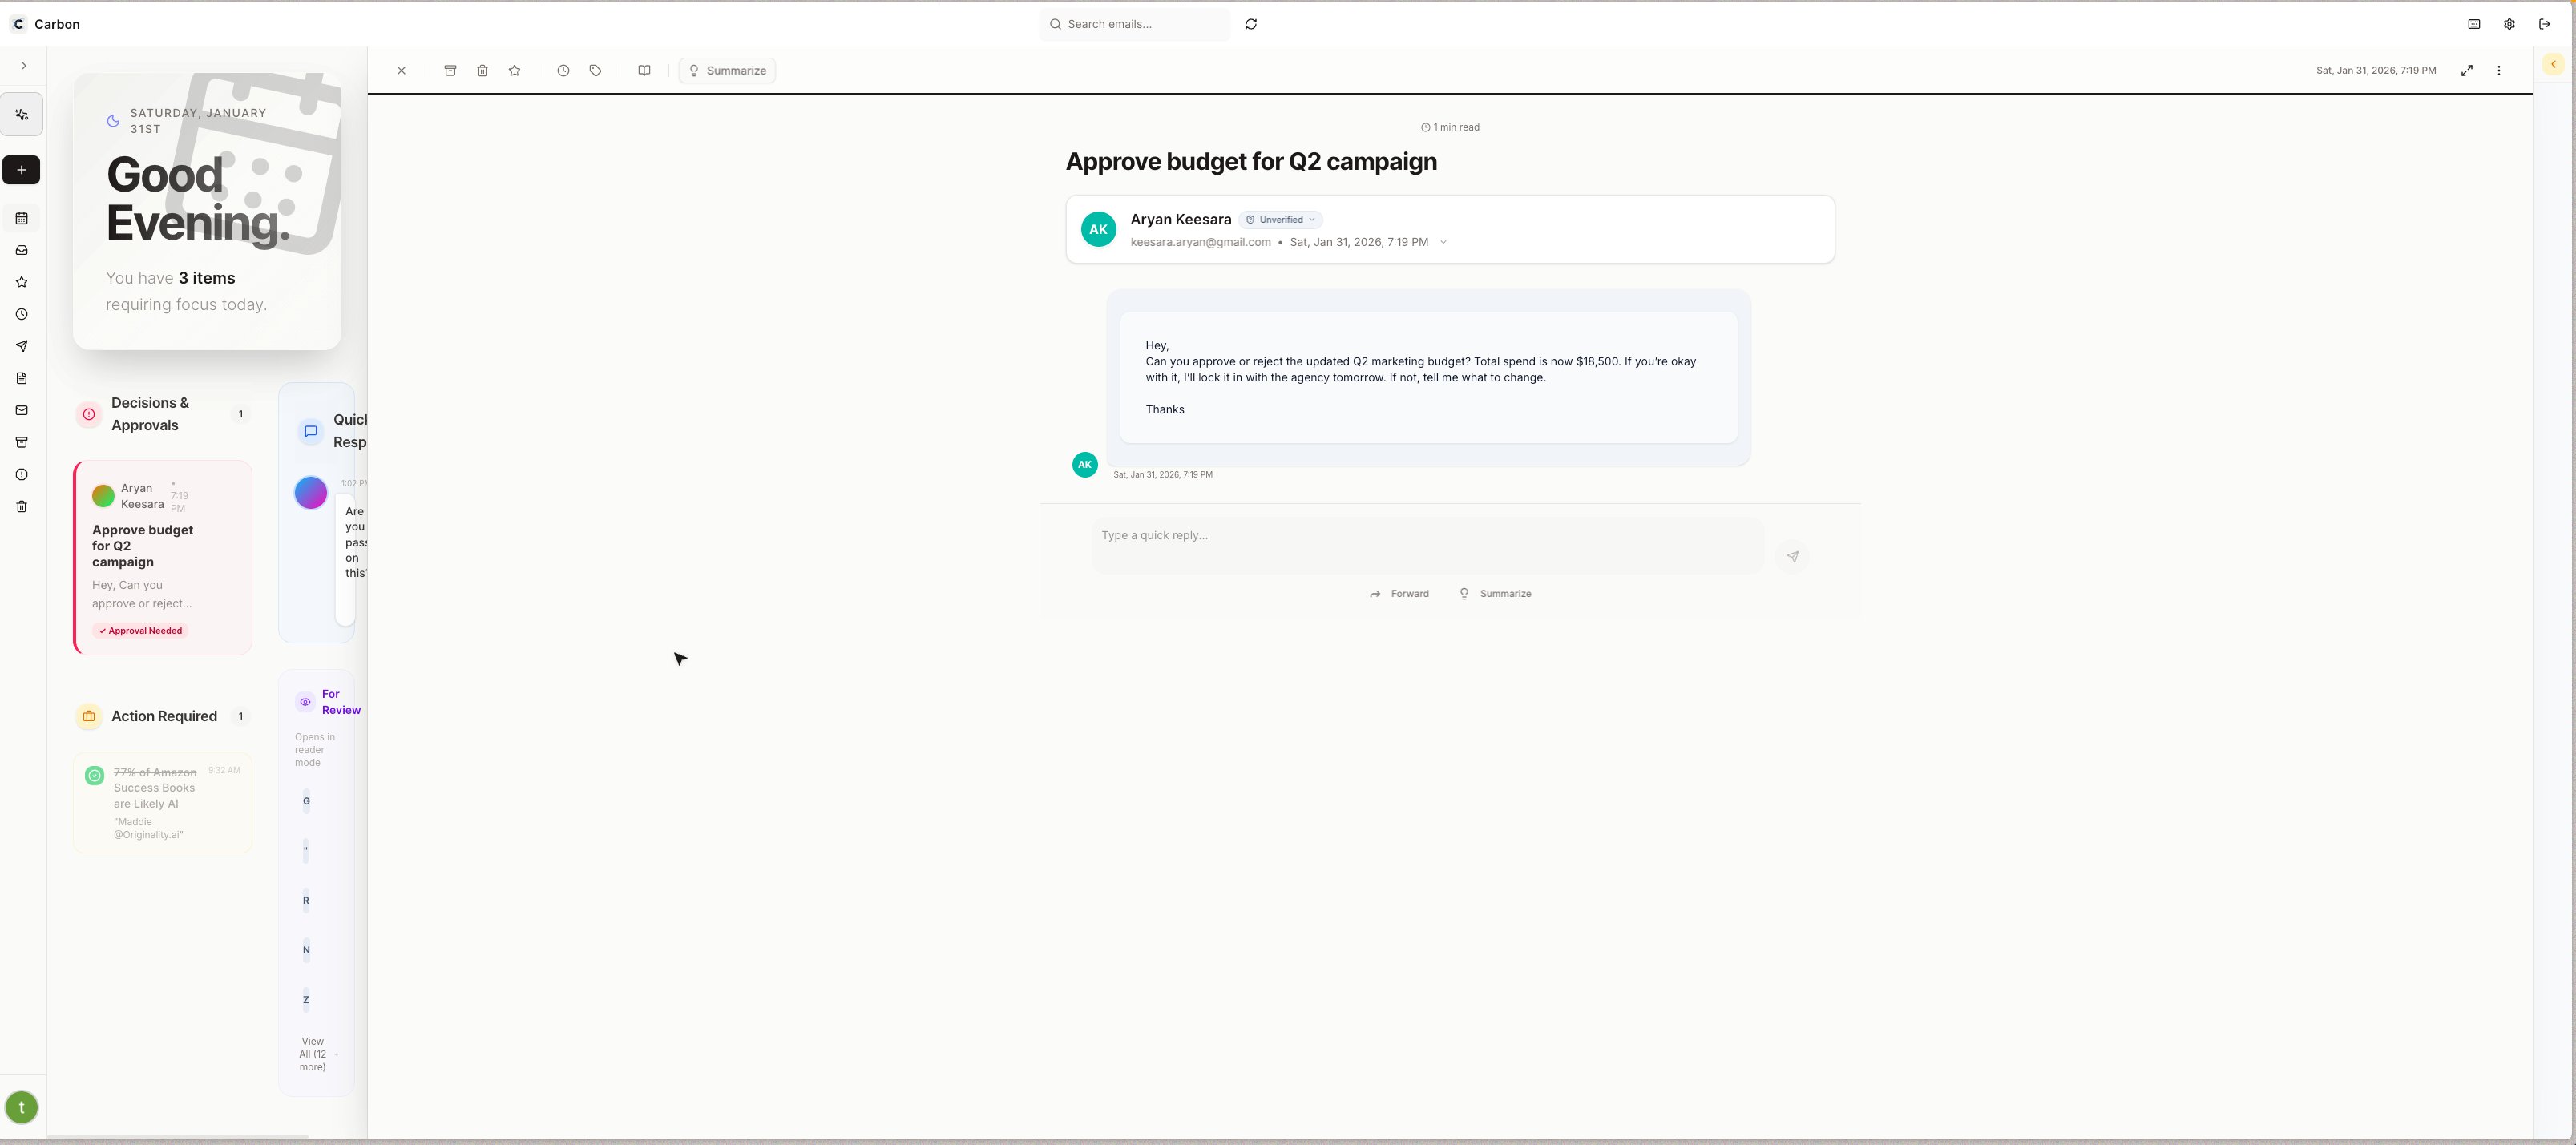Apply a label with the tag icon
The height and width of the screenshot is (1145, 2576).
(x=595, y=70)
